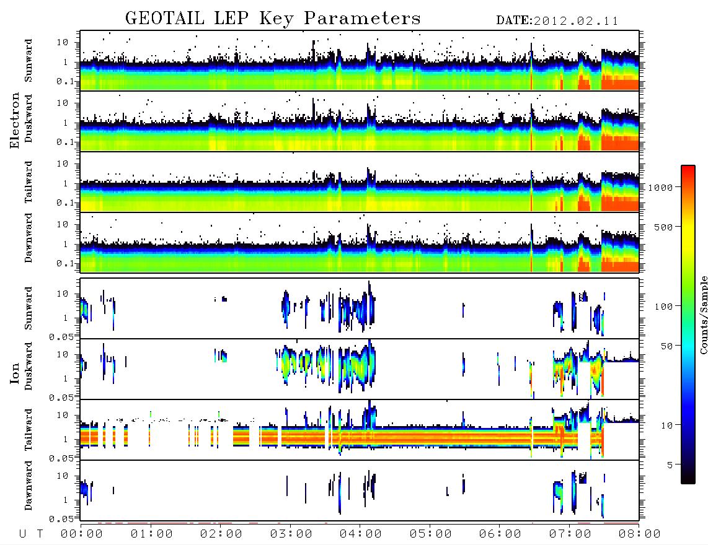
Task: Click the "06:00" time tick label
Action: coord(500,534)
